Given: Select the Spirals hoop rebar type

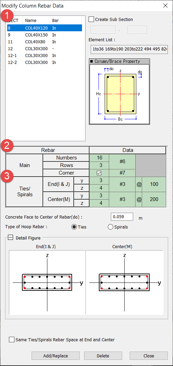Looking at the screenshot, I should click(x=111, y=227).
